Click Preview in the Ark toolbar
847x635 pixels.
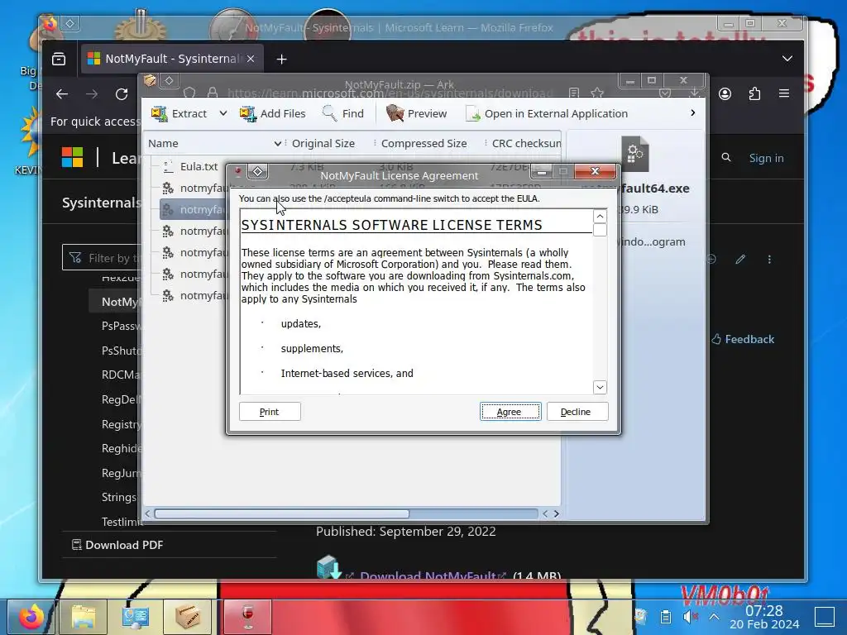417,113
